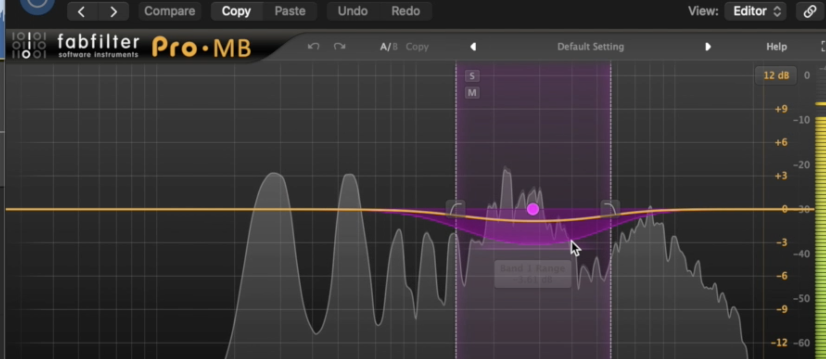Click the plugin's curved undo arrow icon
Screen dimensions: 826x359
pos(314,46)
